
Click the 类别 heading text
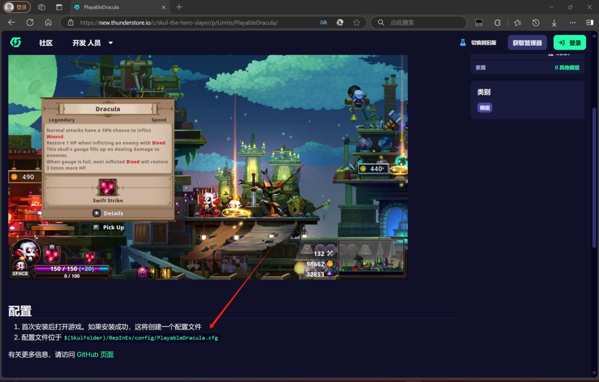[484, 92]
